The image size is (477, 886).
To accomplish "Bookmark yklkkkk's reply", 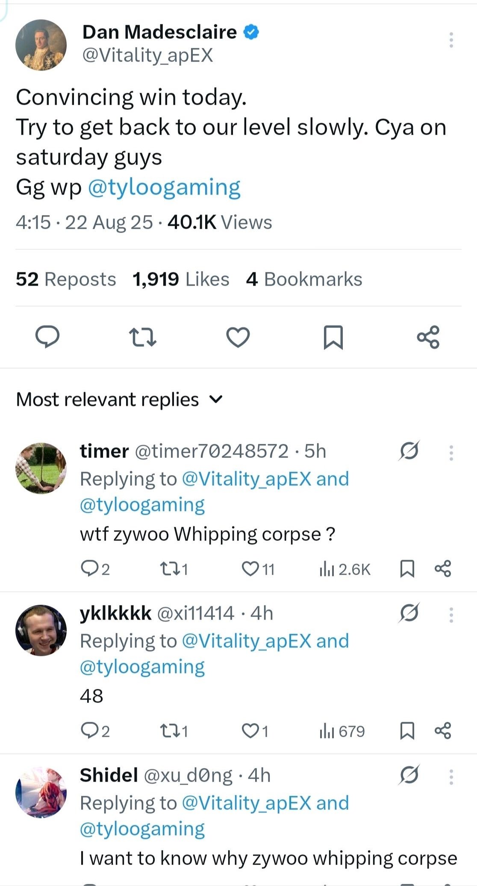I will click(x=407, y=731).
